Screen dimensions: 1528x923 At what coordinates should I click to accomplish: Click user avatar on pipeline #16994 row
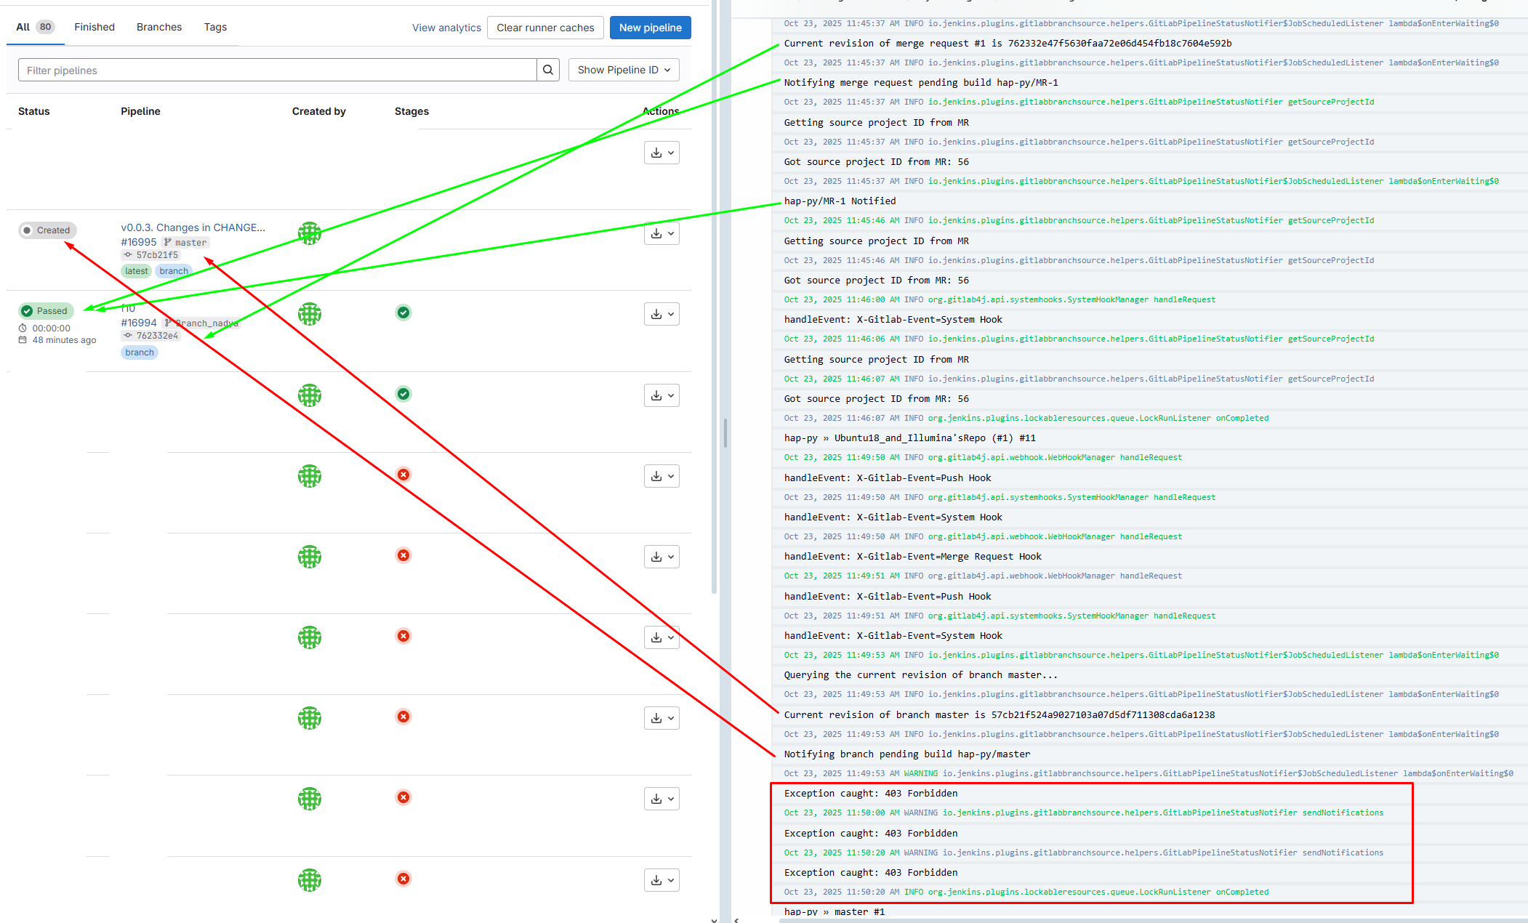(310, 314)
